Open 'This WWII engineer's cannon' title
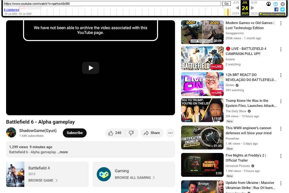Image resolution: width=289 pixels, height=193 pixels. 248,130
